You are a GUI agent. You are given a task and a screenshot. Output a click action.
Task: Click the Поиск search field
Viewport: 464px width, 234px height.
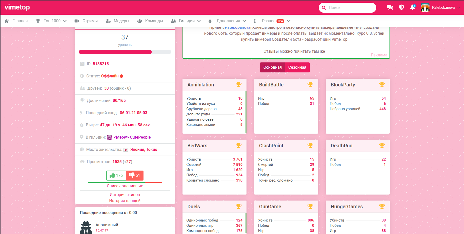tap(347, 8)
